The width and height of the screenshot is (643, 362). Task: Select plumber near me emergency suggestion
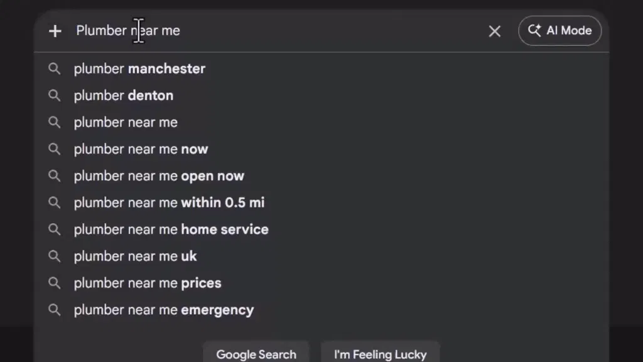tap(321, 310)
